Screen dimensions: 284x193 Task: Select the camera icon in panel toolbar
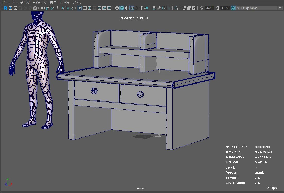coord(43,8)
